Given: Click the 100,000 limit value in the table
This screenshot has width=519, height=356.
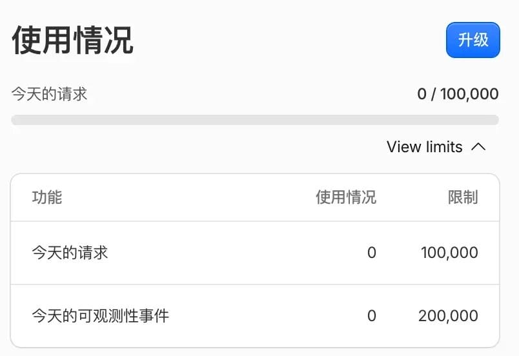Looking at the screenshot, I should (449, 253).
